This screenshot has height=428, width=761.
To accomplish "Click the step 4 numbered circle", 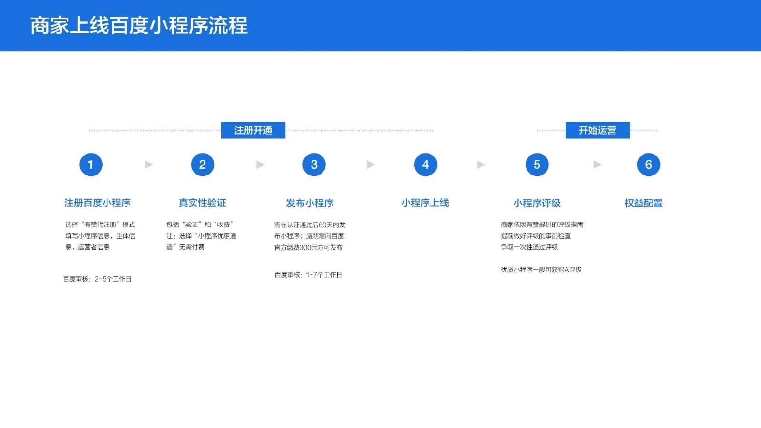I will pyautogui.click(x=426, y=165).
